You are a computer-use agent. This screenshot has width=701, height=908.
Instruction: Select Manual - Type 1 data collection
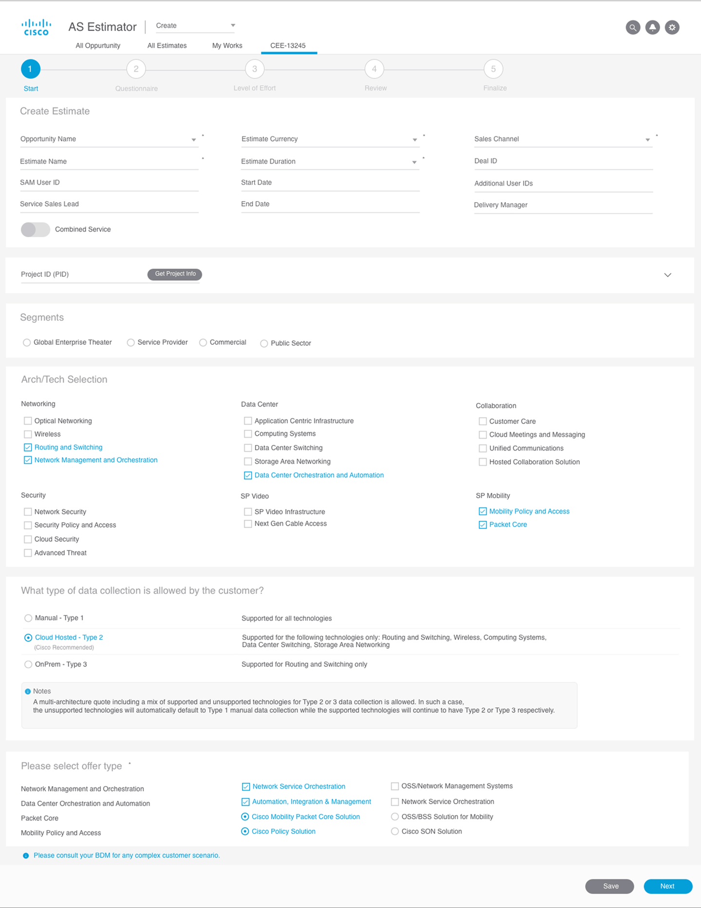click(28, 618)
